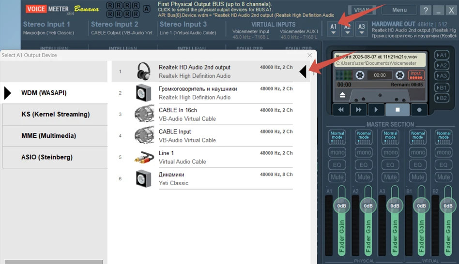Fast forward the cassette recorder
The height and width of the screenshot is (264, 459).
coord(358,110)
